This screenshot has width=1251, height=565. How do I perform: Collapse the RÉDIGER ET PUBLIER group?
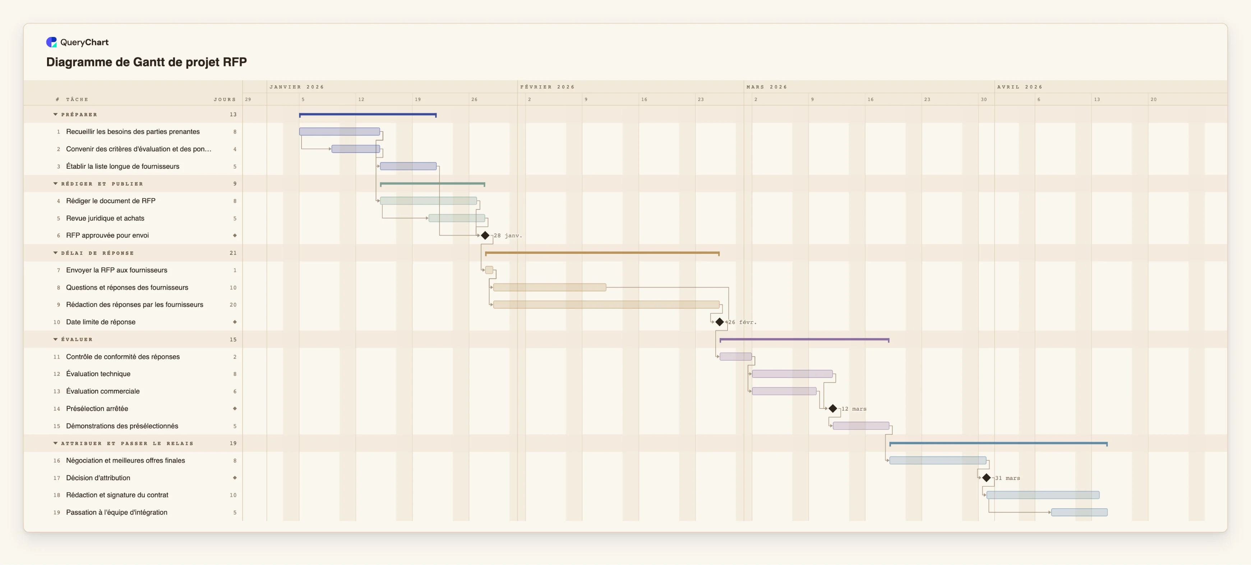pyautogui.click(x=55, y=184)
